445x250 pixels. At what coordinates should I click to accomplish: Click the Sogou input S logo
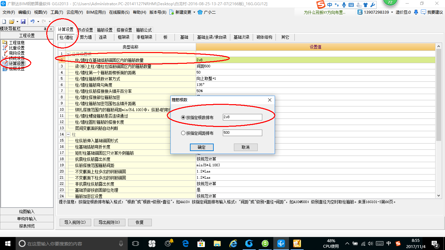(x=322, y=5)
